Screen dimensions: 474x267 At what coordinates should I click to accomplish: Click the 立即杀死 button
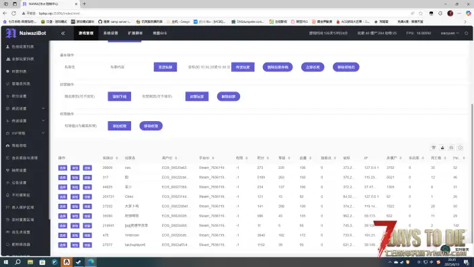(x=313, y=67)
